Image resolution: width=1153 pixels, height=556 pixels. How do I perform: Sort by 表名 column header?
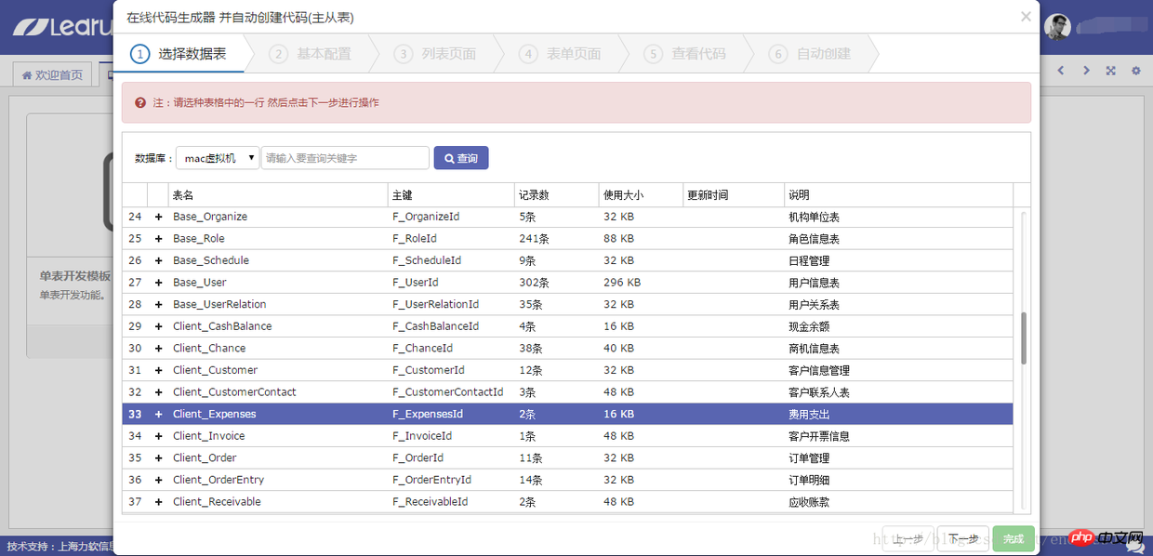coord(278,195)
